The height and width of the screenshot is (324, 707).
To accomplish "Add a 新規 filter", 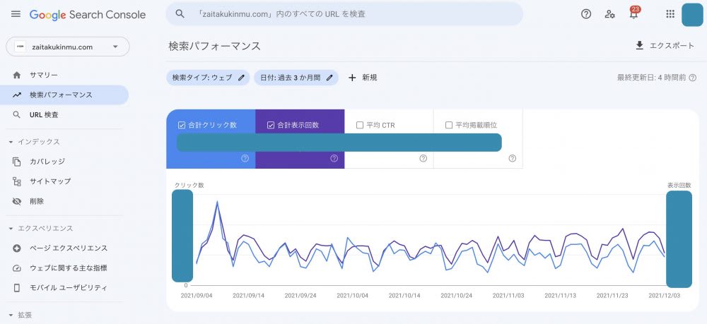I will (x=363, y=78).
